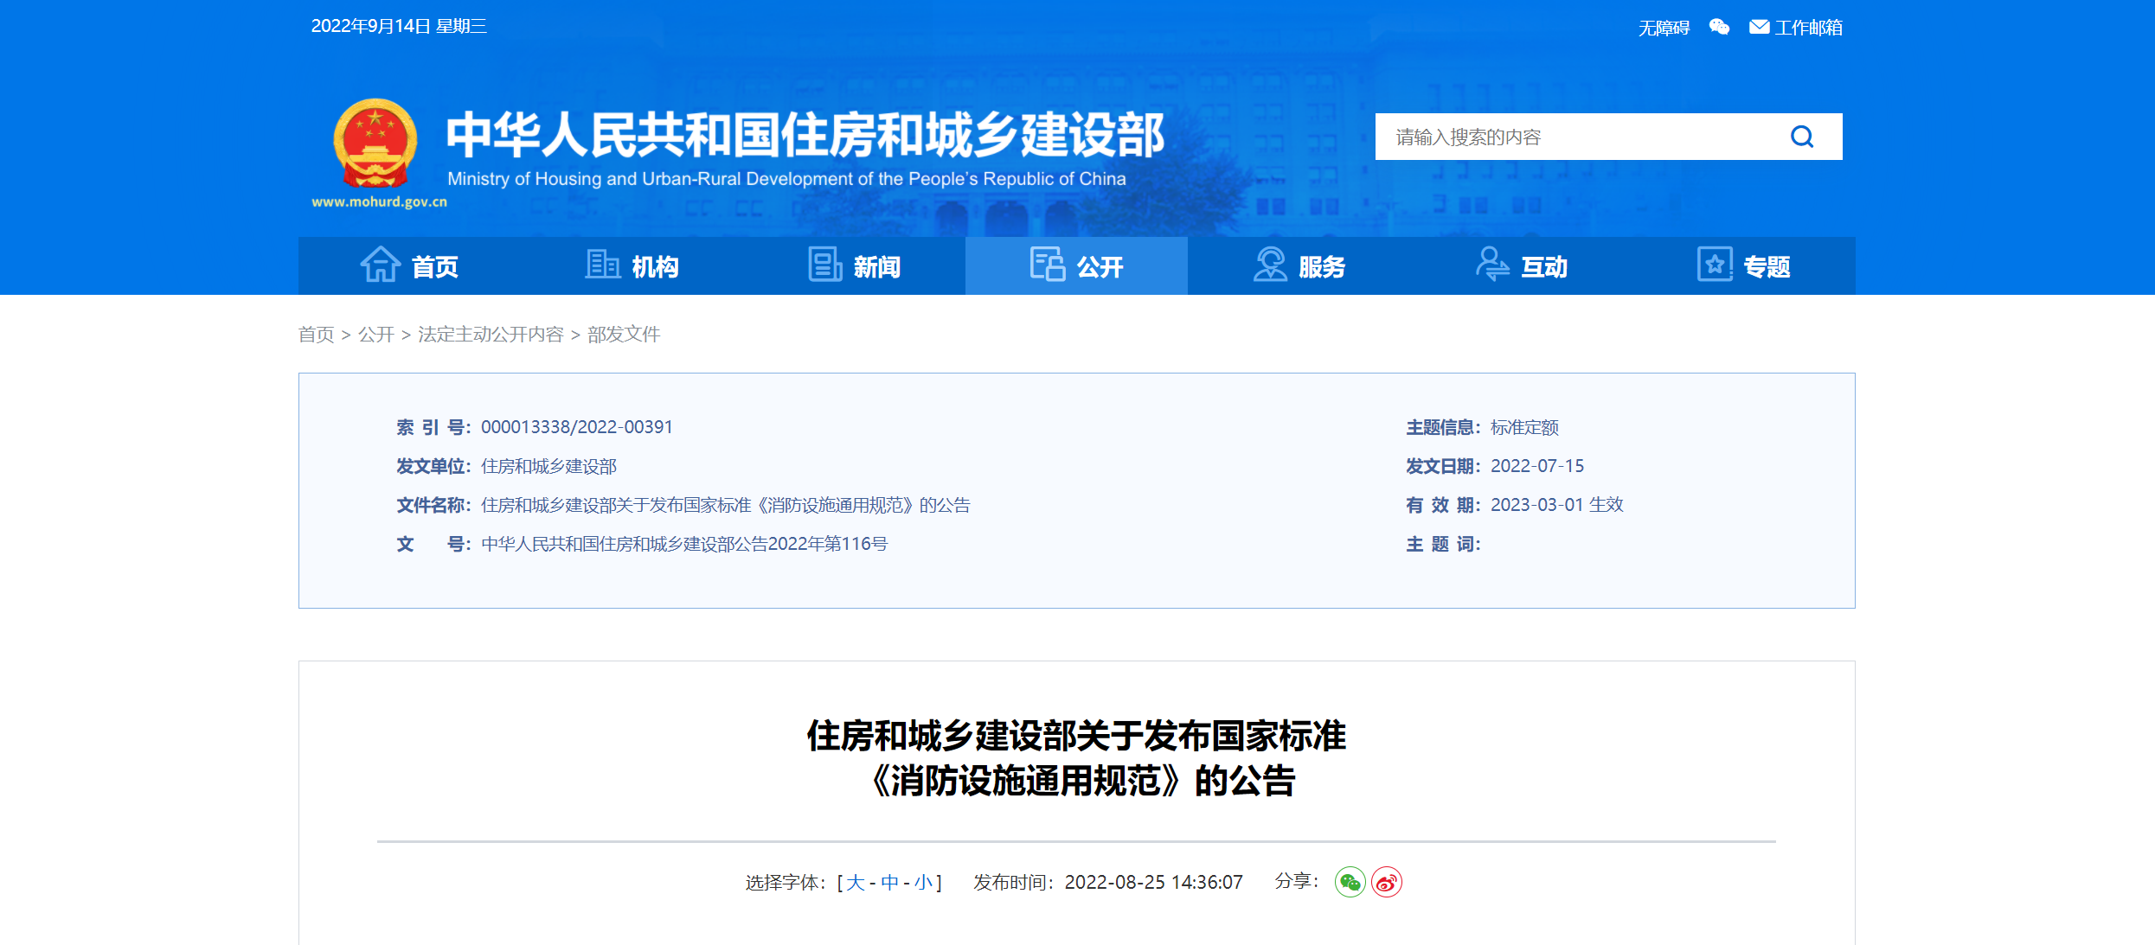Click 公开 in the breadcrumb
The height and width of the screenshot is (945, 2155).
[x=376, y=335]
